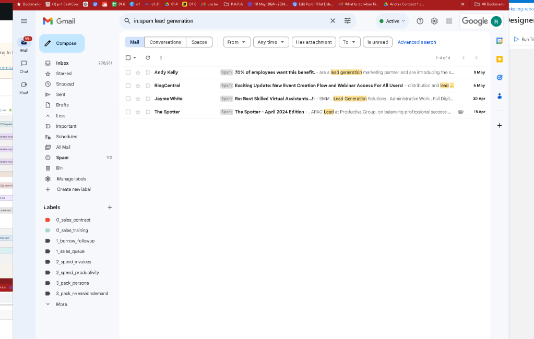Image resolution: width=534 pixels, height=339 pixels.
Task: Open Google Calendar side panel icon
Action: pyautogui.click(x=499, y=41)
